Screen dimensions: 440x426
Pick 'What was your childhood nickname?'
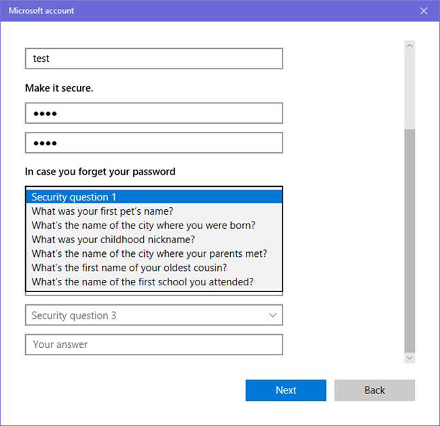[x=154, y=240]
